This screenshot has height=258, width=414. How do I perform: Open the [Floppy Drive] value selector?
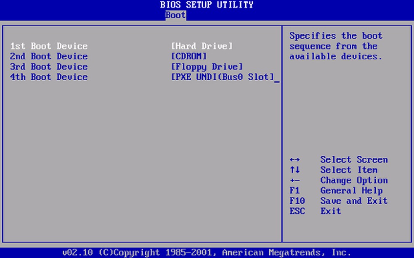coord(207,67)
